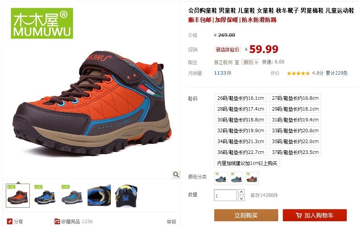Screen dimensions: 358x227
Task: Decrease quantity with the down arrow
Action: 241,198
